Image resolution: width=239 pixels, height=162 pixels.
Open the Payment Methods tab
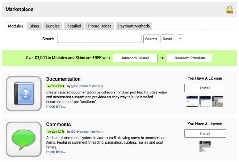(134, 26)
